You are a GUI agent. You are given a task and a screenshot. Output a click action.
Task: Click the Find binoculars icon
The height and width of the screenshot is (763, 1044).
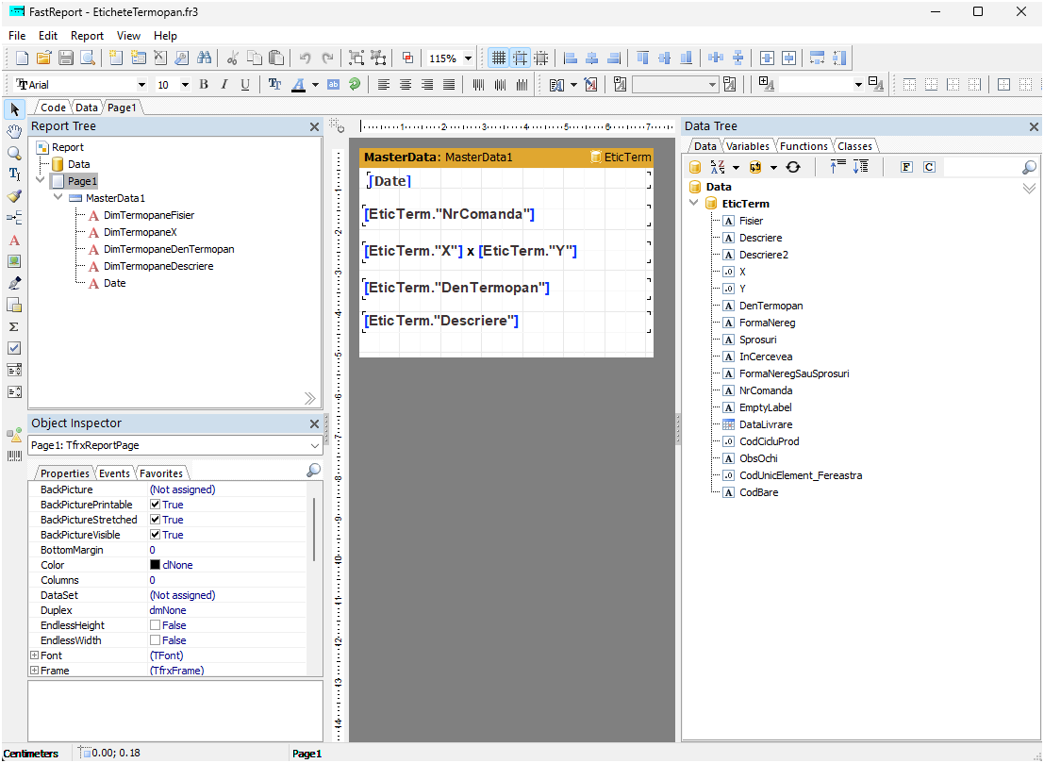tap(205, 58)
